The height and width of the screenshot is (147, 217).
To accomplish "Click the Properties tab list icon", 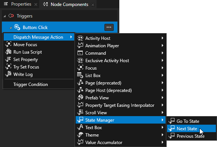I will coord(6,4).
